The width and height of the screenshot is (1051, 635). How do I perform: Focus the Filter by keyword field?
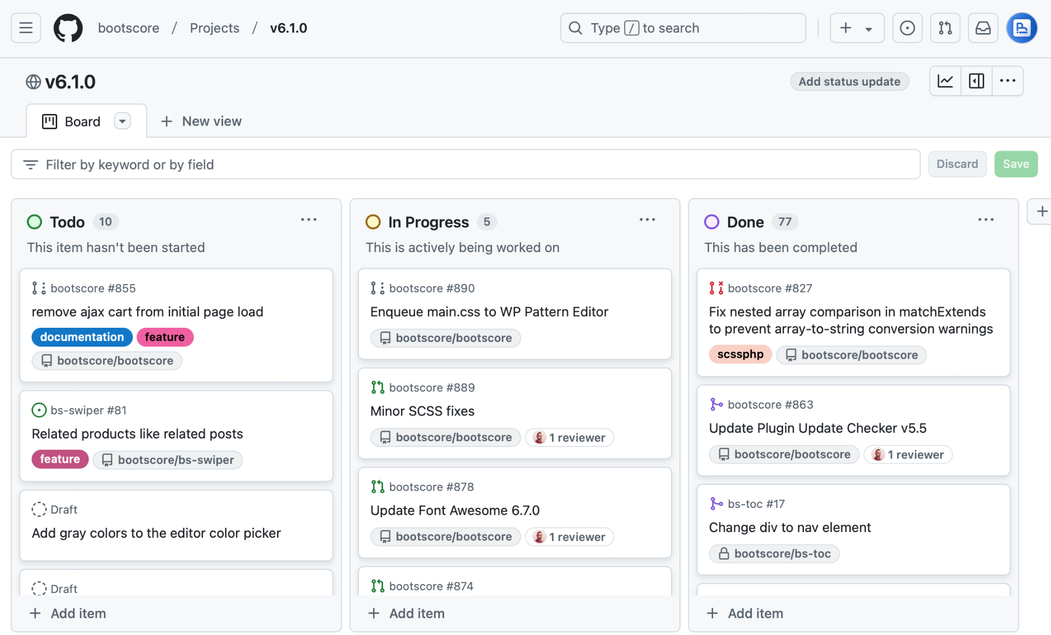[x=466, y=164]
